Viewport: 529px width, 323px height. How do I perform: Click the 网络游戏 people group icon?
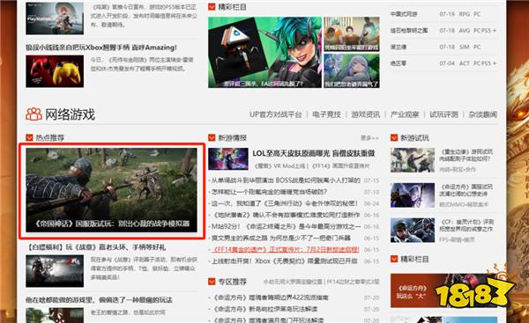[34, 114]
